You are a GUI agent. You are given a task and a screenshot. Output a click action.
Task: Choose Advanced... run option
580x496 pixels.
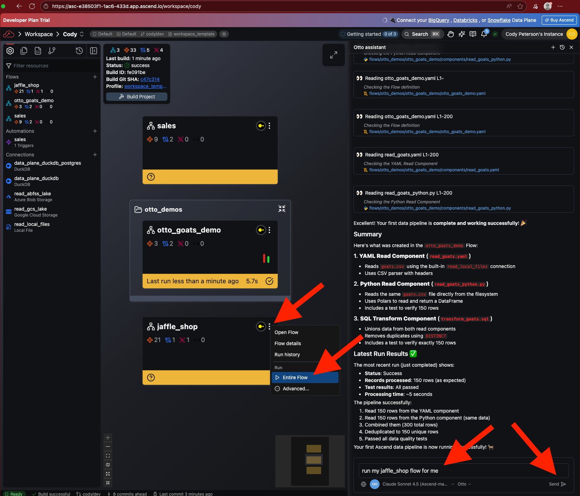[305, 389]
